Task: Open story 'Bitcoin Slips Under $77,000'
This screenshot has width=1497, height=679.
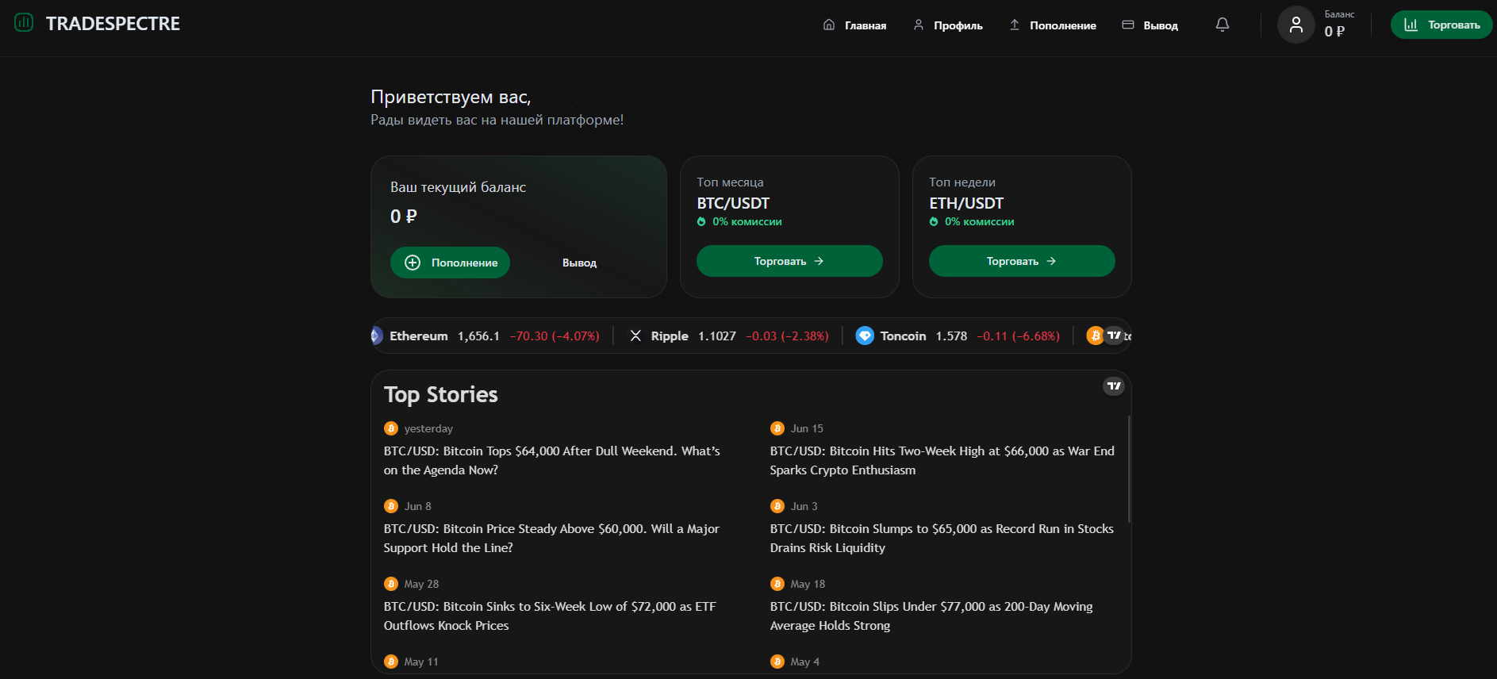Action: 931,616
